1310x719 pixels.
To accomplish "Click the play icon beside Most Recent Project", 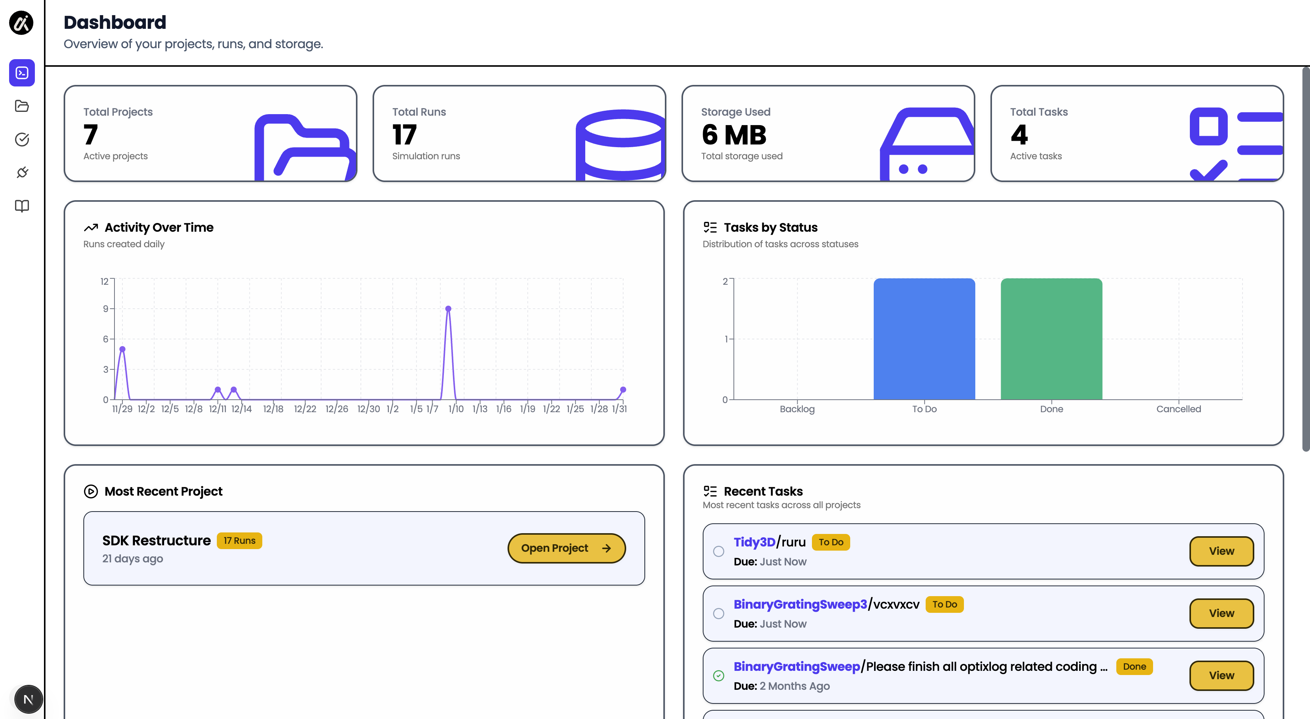I will point(91,491).
